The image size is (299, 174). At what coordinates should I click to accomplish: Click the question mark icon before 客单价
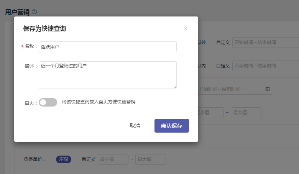tap(26, 159)
